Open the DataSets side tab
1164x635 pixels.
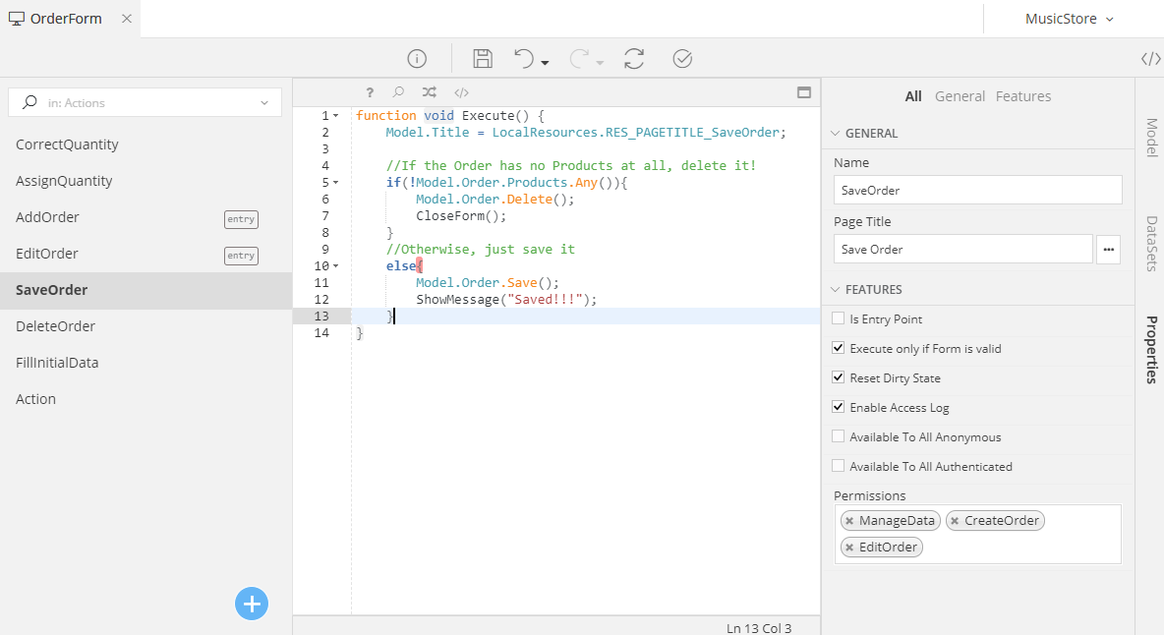tap(1150, 243)
